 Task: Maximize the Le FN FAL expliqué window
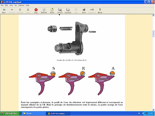click(x=149, y=2)
